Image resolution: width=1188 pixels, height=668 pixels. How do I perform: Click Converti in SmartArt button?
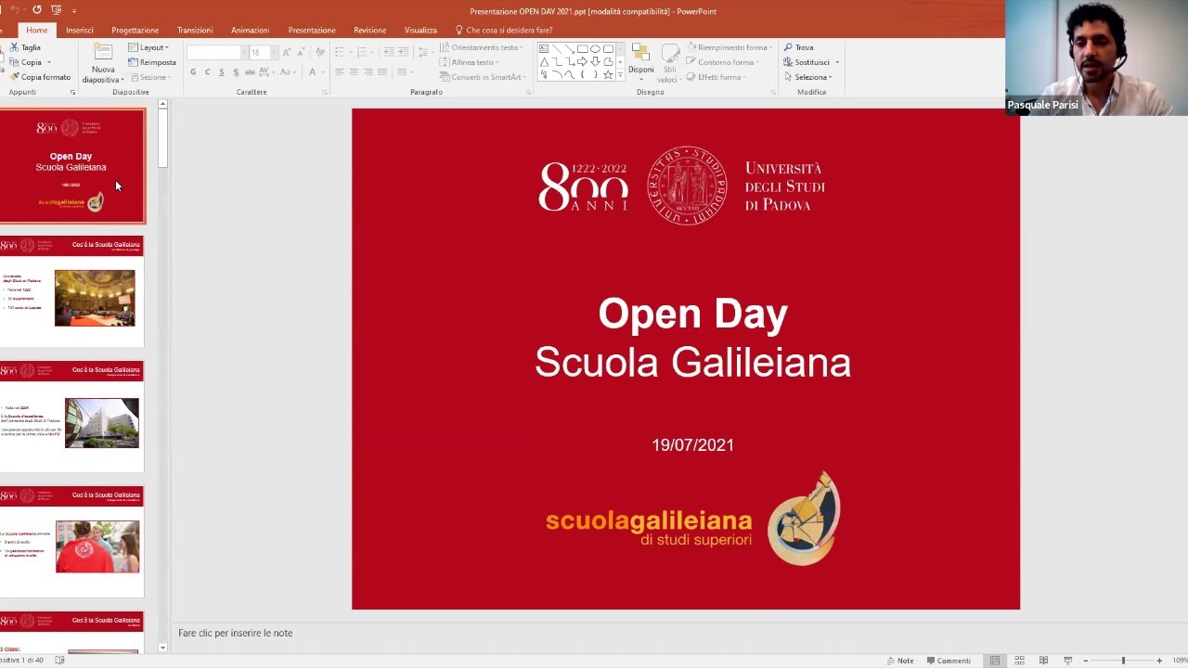coord(481,77)
